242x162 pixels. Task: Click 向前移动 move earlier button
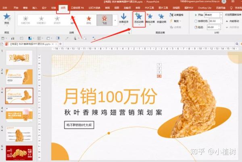coord(233,21)
